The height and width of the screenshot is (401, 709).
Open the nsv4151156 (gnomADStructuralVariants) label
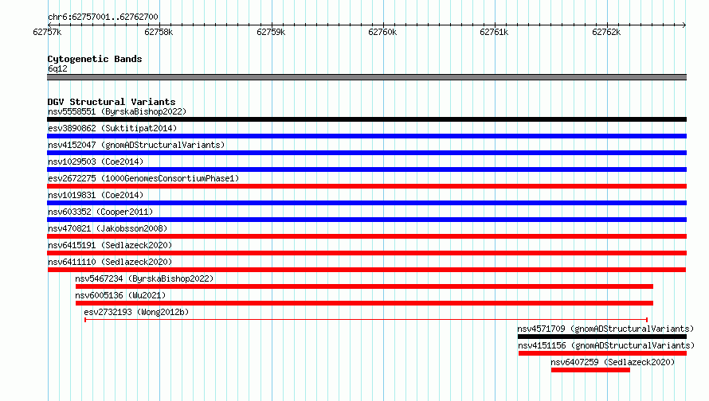[606, 345]
